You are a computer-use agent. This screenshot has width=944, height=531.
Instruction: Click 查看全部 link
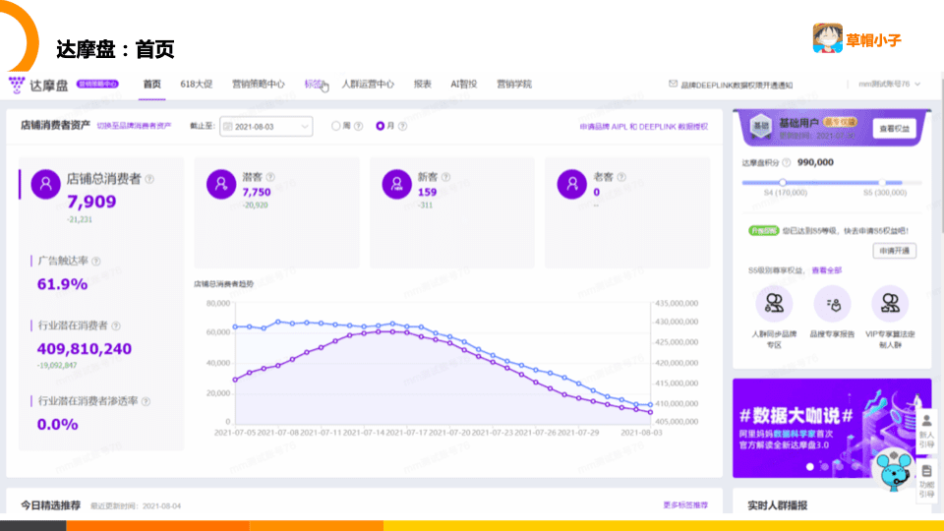[x=827, y=270]
